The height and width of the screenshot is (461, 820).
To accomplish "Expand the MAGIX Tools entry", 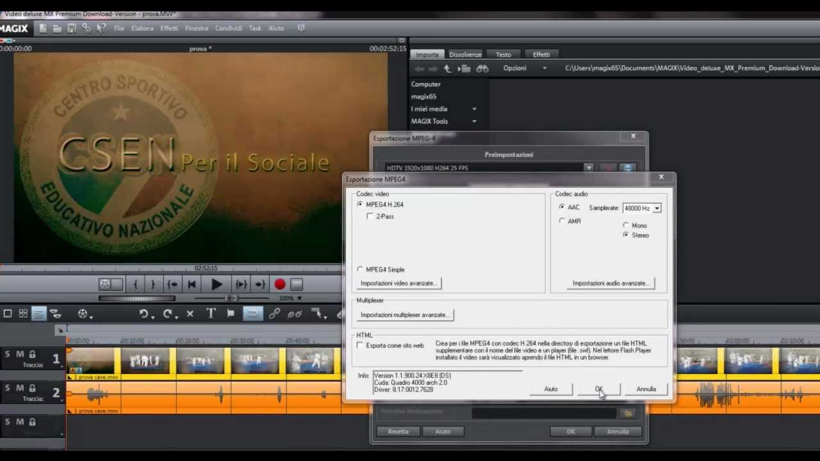I will [x=474, y=121].
